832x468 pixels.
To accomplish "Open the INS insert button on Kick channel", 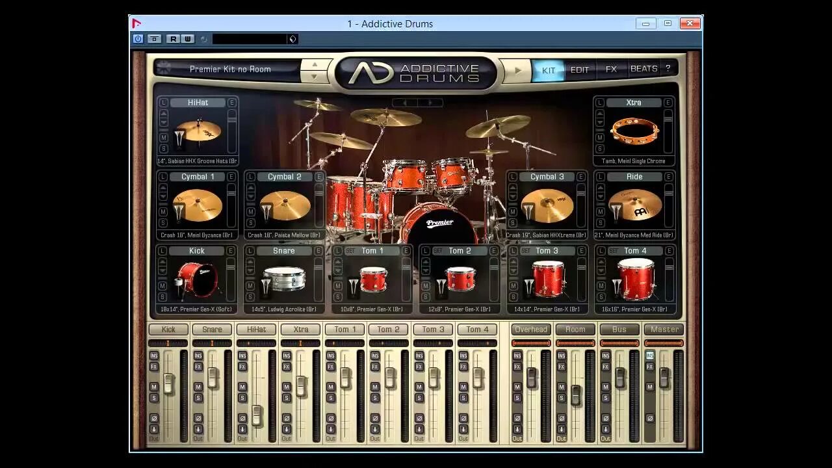I will pyautogui.click(x=154, y=356).
